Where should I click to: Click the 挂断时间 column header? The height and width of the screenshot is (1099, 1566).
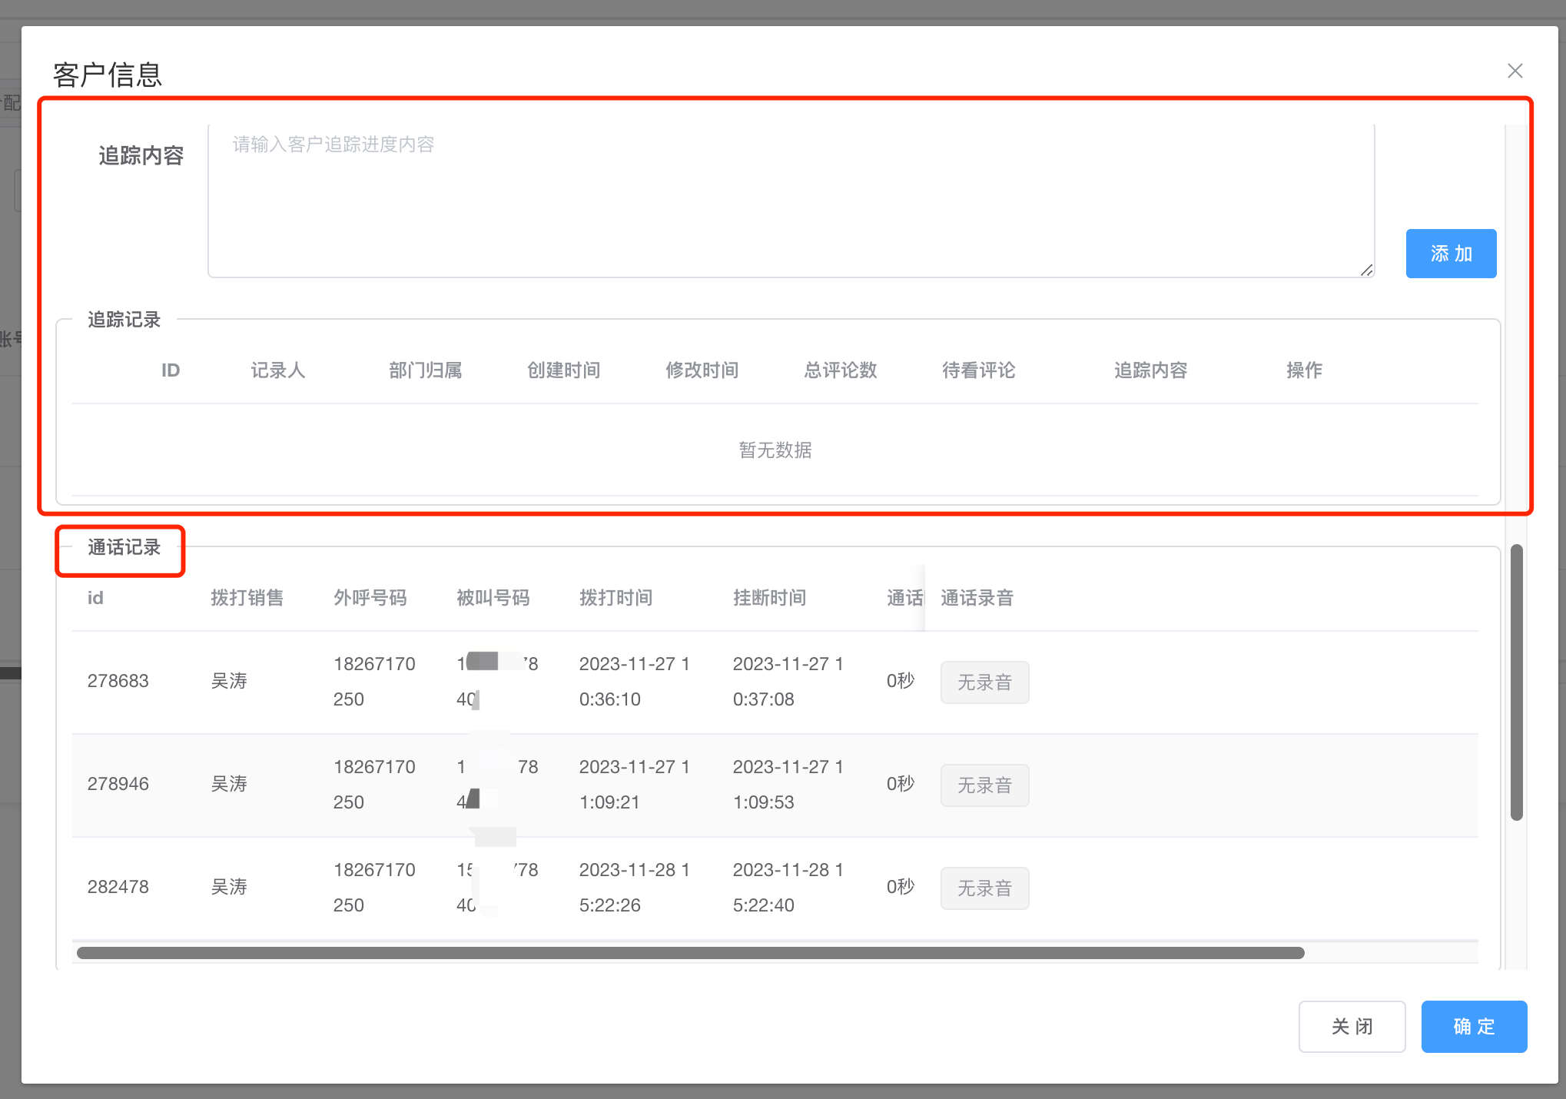click(x=769, y=598)
